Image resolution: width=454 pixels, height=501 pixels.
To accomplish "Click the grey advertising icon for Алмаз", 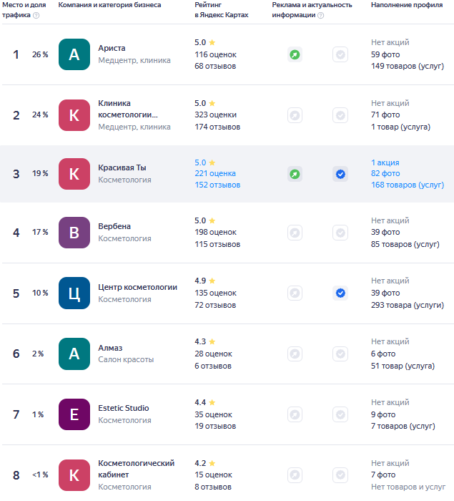I will tap(295, 354).
